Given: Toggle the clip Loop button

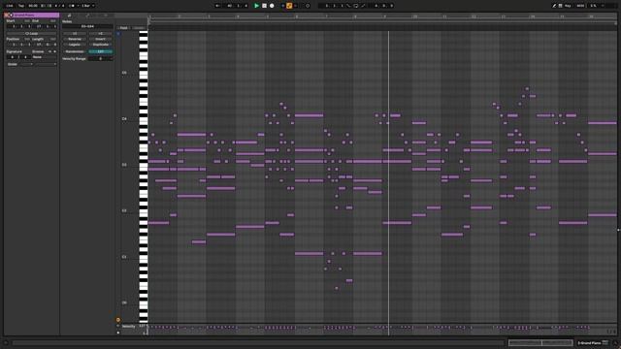Looking at the screenshot, I should (32, 34).
